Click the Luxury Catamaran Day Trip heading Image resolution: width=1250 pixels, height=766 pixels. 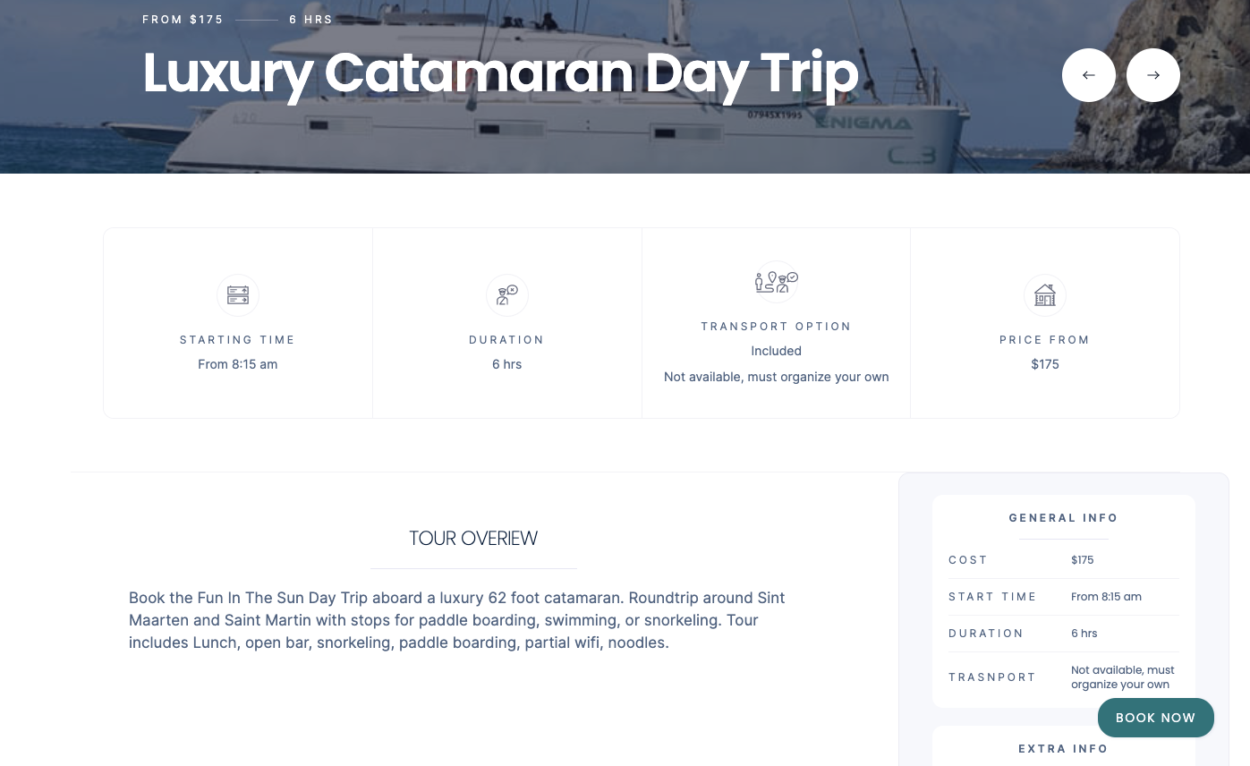click(500, 73)
